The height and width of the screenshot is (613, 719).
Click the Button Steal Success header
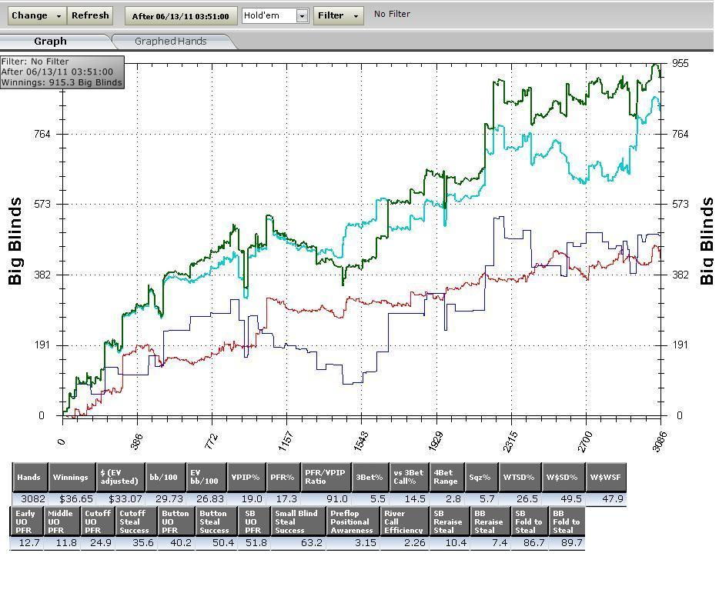(x=214, y=521)
